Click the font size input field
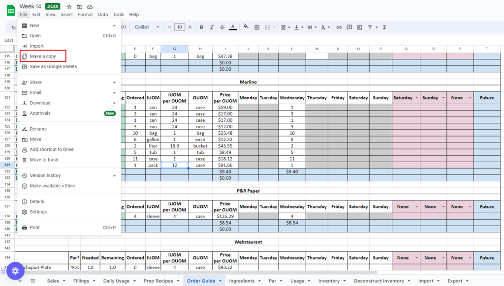 click(180, 27)
